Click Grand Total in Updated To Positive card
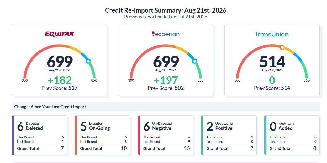 click(217, 148)
